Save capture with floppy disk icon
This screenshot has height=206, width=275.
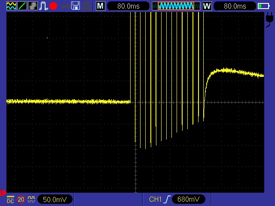click(76, 6)
